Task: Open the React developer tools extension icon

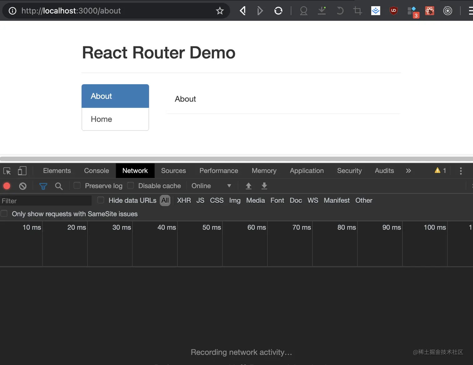Action: point(430,11)
